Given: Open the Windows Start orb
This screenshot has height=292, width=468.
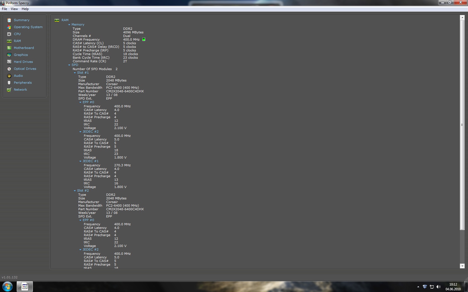Looking at the screenshot, I should [x=8, y=286].
